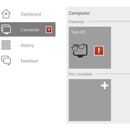The image size is (130, 134).
Task: Click the Test-PC name text
Action: coord(78,32)
